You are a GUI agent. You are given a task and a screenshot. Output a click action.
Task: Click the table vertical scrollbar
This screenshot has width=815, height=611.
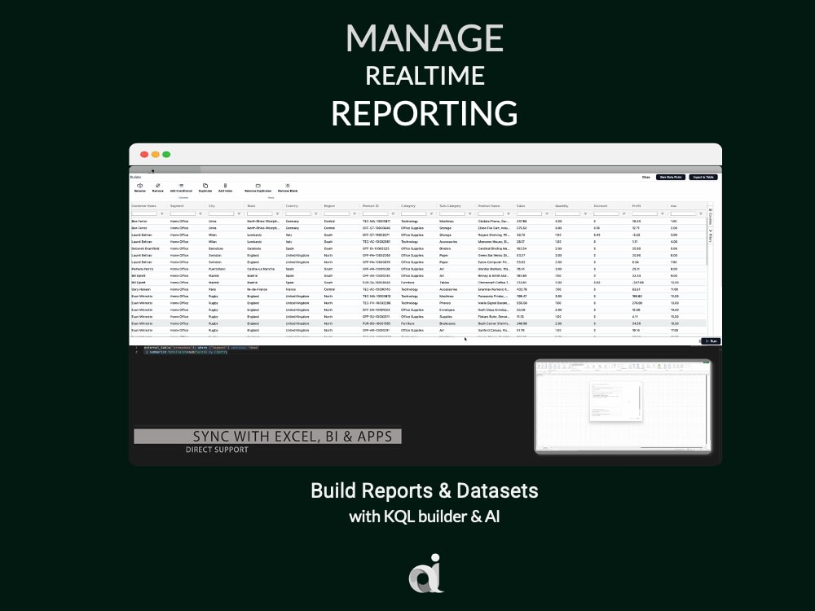coord(707,242)
